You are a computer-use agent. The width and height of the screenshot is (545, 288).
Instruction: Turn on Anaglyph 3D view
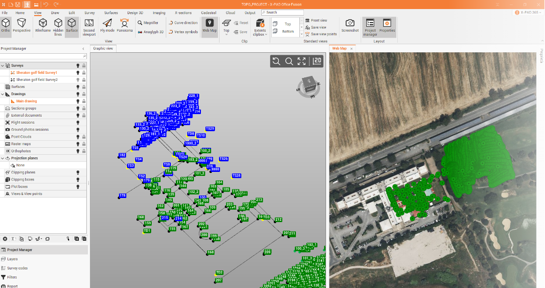[x=151, y=32]
